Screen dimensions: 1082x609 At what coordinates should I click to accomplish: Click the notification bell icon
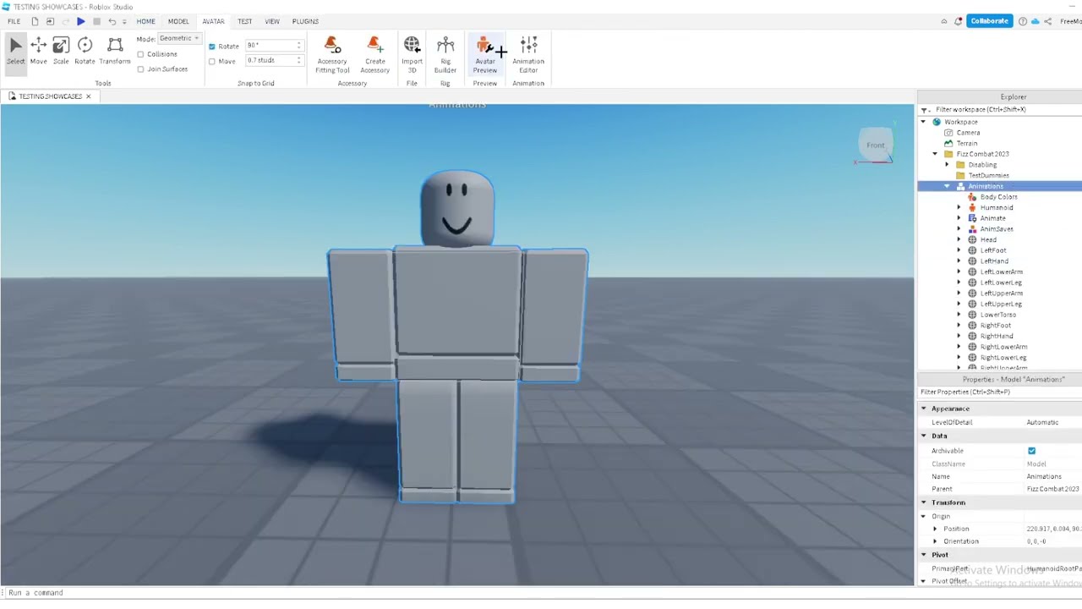[x=959, y=21]
